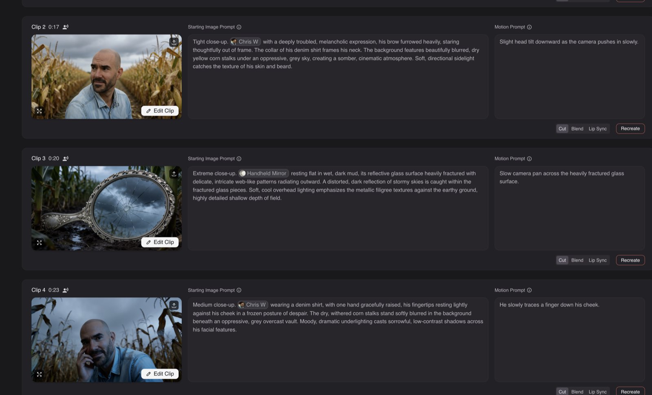Show info for Clip 2 Motion Prompt
This screenshot has height=395, width=652.
click(x=529, y=27)
